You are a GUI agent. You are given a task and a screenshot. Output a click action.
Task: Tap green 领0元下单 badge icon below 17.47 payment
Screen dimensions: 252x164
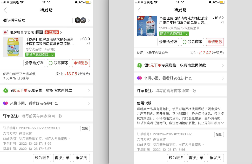140,66
